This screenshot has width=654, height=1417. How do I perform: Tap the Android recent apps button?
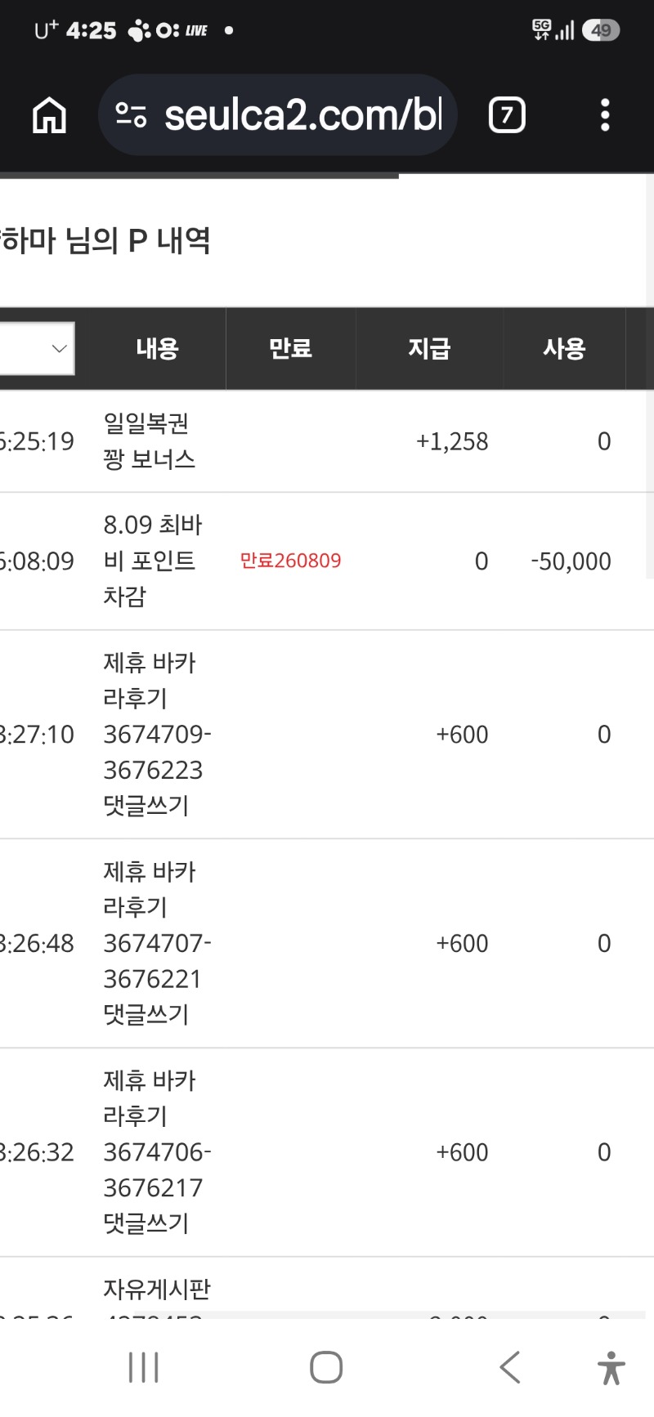144,1367
